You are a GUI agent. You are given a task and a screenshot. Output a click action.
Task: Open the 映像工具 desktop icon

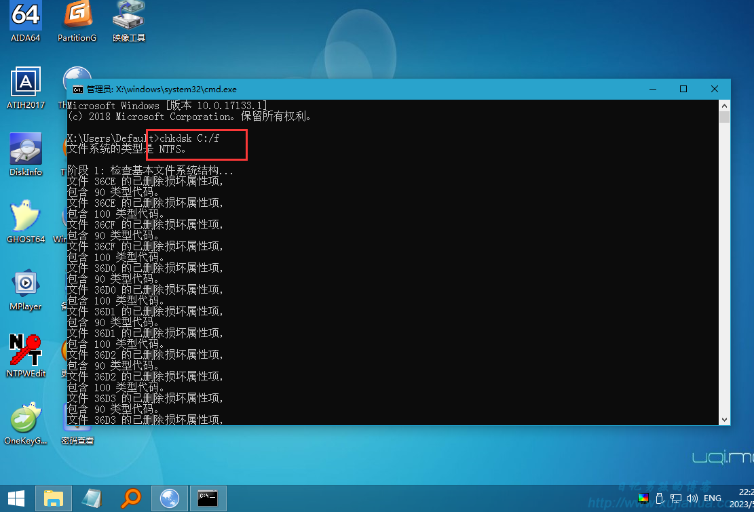tap(129, 22)
